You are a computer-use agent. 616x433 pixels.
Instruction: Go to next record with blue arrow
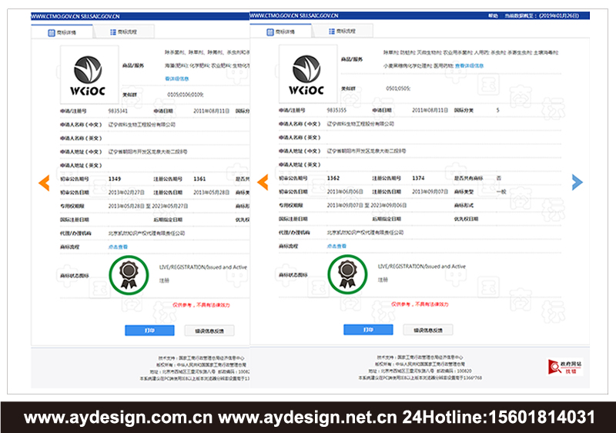(577, 182)
